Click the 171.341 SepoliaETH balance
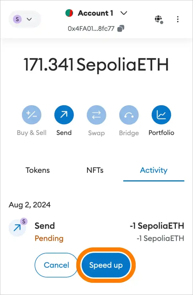This screenshot has width=193, height=295. click(96, 65)
